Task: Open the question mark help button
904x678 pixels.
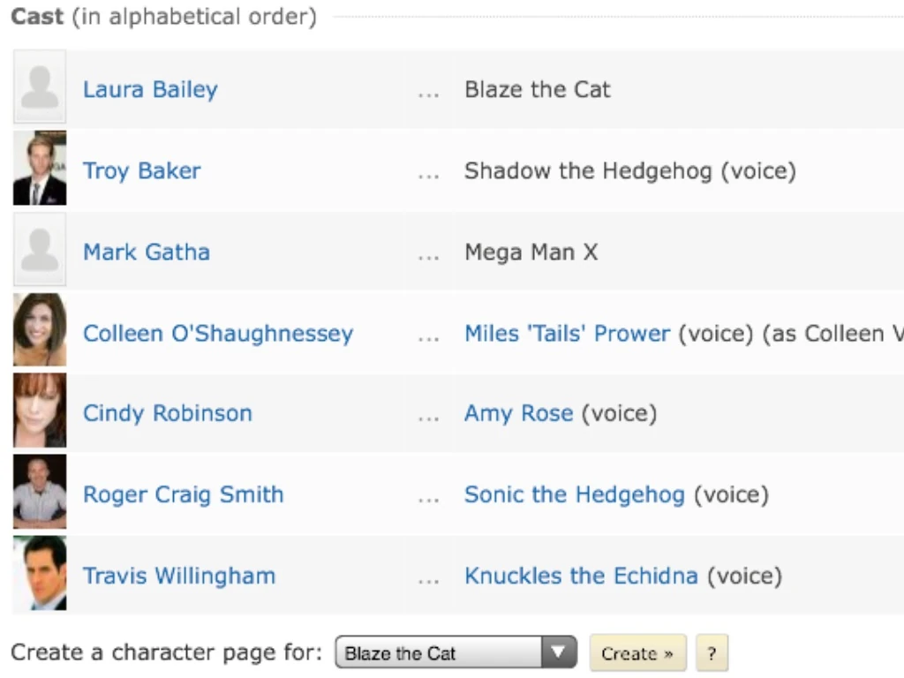Action: click(x=712, y=654)
